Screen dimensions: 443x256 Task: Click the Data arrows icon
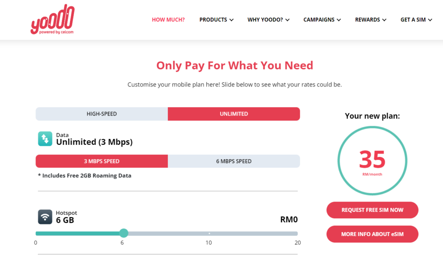coord(45,139)
